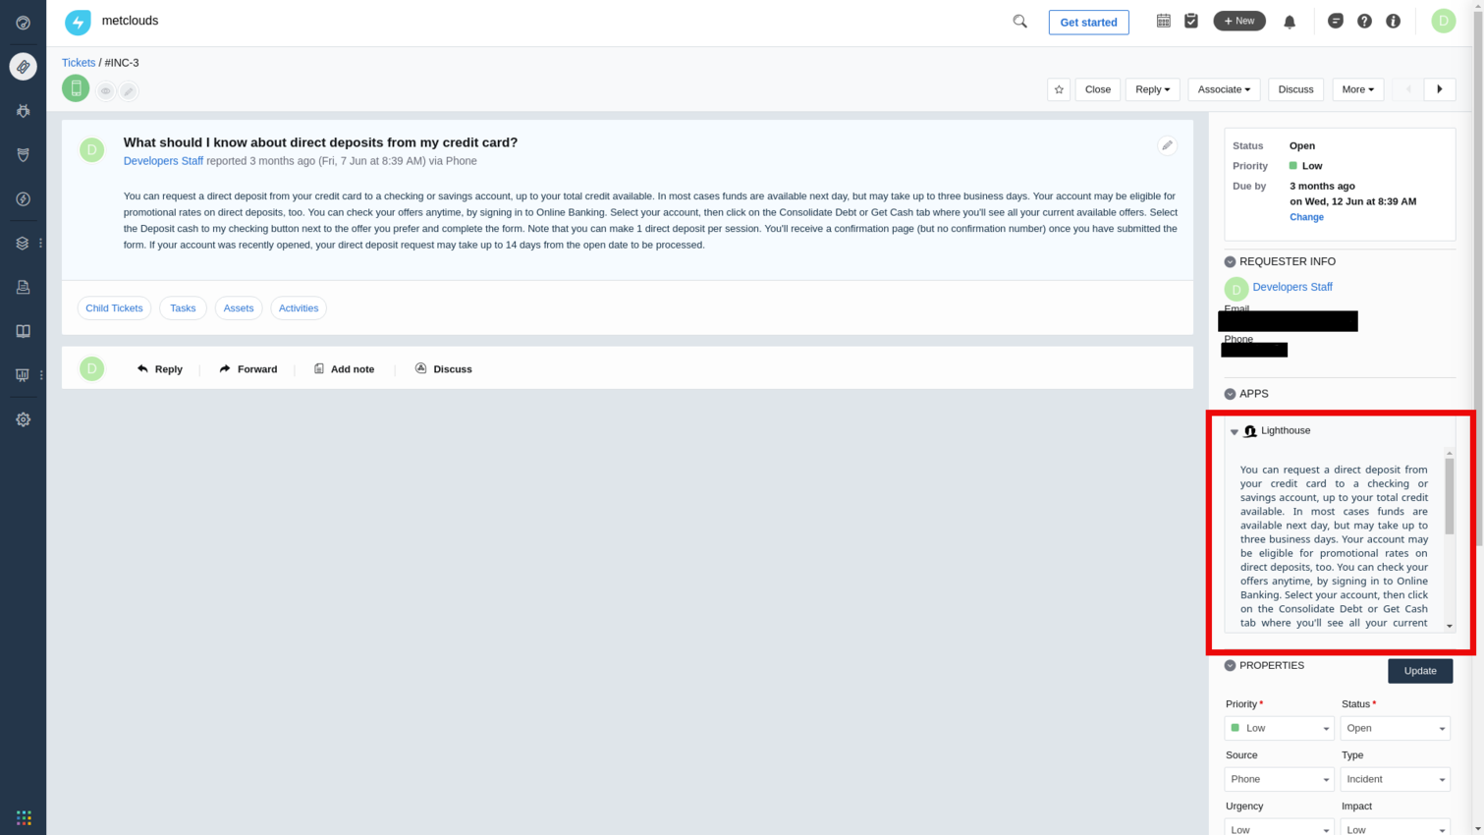
Task: Open the admin settings gear in sidebar
Action: coord(23,419)
